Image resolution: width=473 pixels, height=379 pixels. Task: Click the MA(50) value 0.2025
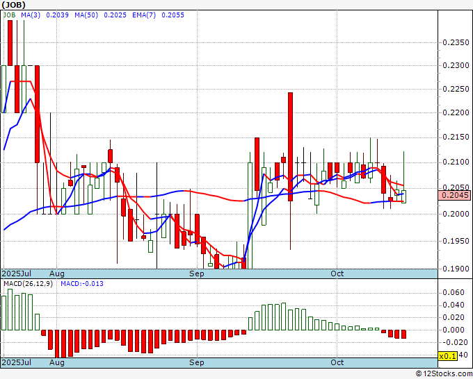115,15
